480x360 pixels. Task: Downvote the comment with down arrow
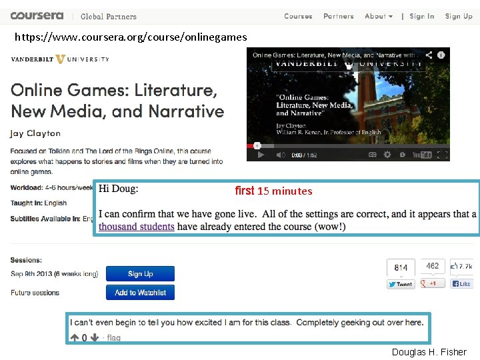pyautogui.click(x=95, y=337)
